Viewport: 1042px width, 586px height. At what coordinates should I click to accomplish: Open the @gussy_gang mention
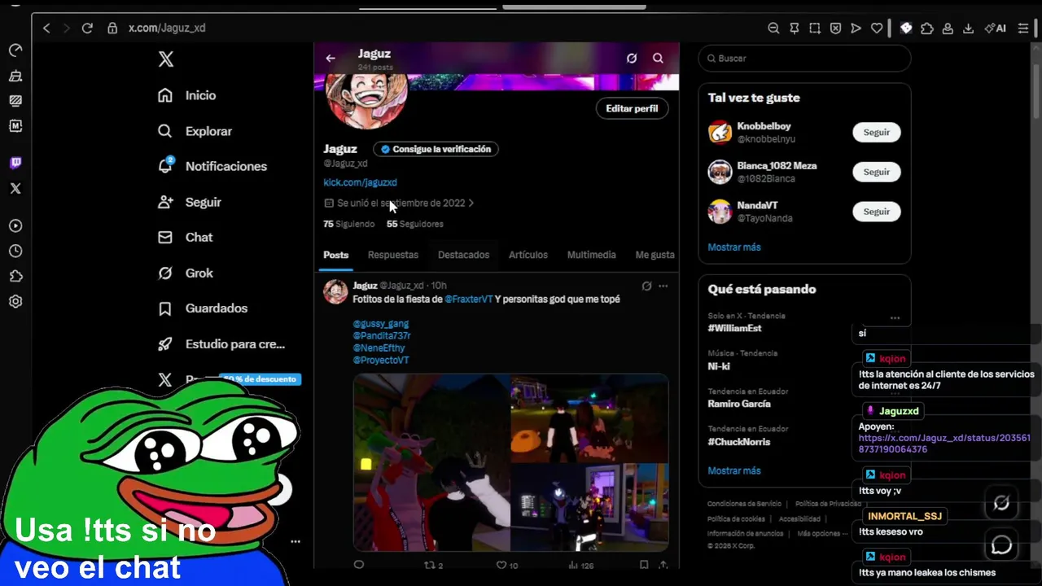380,324
